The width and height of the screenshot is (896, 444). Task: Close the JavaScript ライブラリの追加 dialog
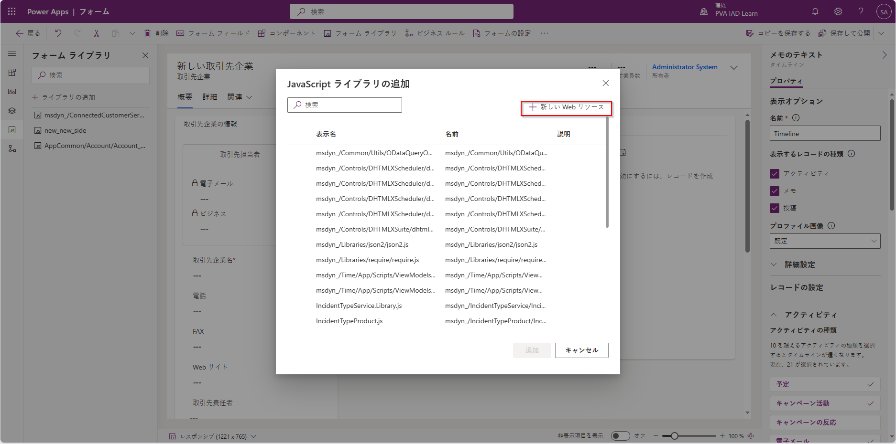pyautogui.click(x=606, y=83)
